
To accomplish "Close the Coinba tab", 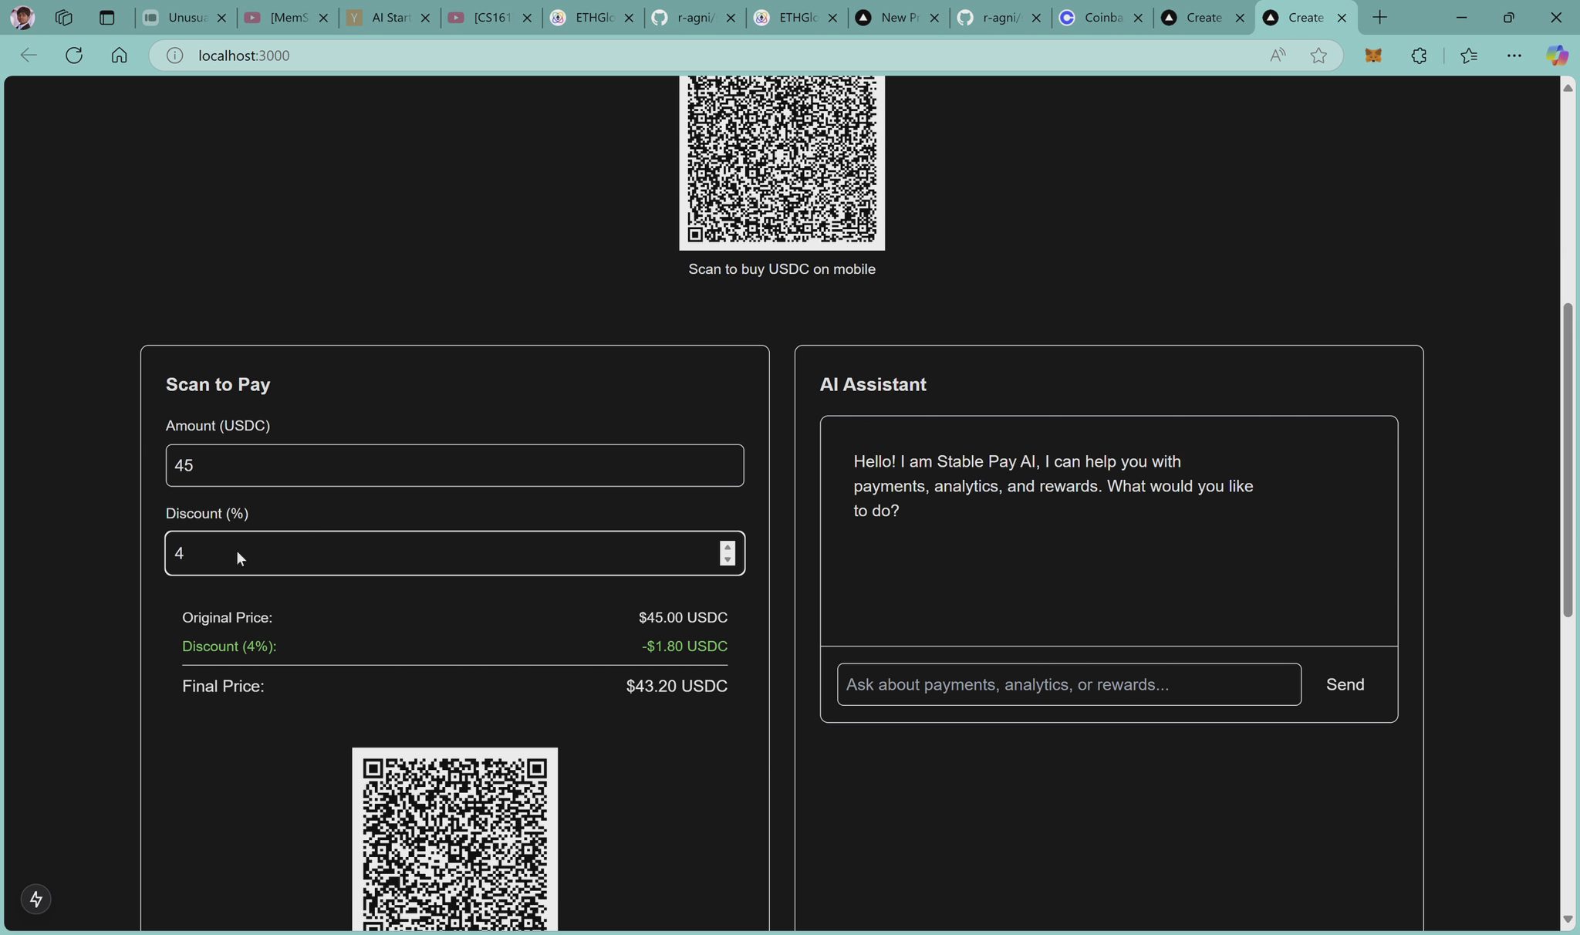I will [1138, 18].
